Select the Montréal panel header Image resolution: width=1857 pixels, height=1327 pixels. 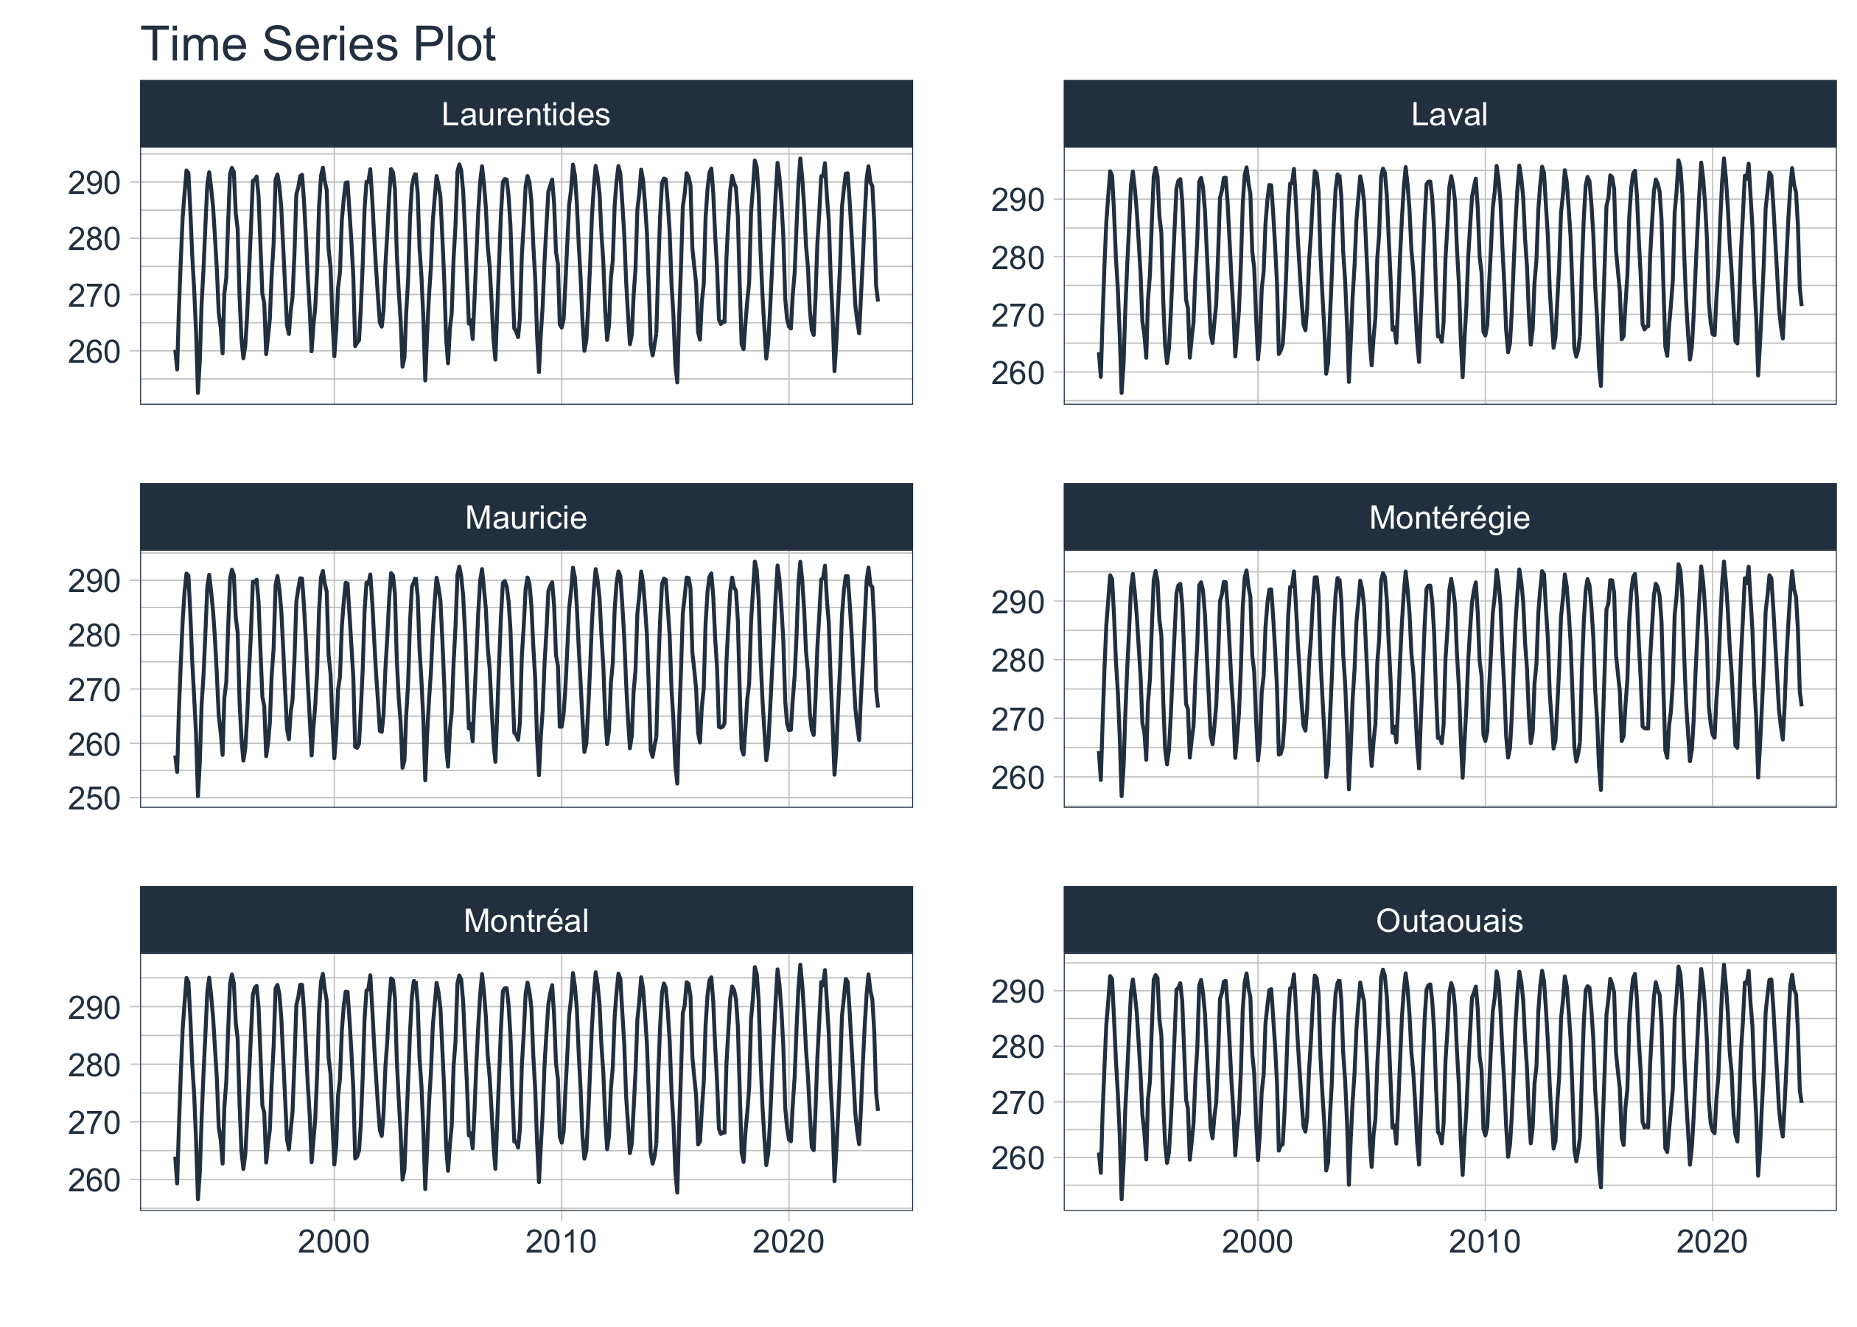(526, 920)
